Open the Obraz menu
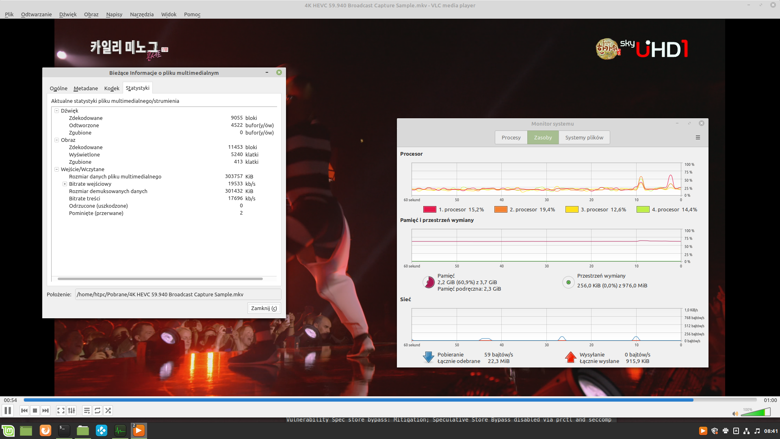 91,14
